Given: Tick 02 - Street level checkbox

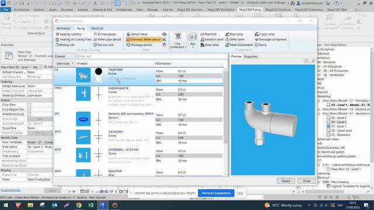Looking at the screenshot, I should 328,131.
